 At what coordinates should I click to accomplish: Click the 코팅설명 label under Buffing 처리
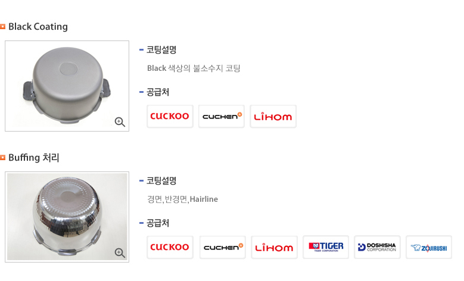161,181
